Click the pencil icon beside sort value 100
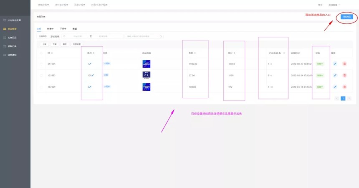Image resolution: width=359 pixels, height=188 pixels. [x=93, y=76]
